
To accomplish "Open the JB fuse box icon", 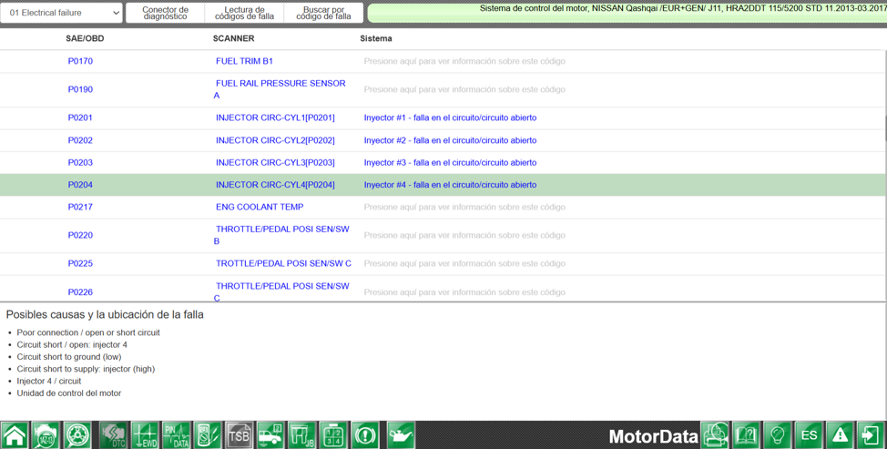I will coord(302,435).
